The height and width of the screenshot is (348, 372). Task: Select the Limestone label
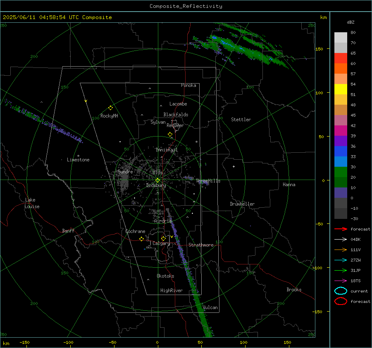click(x=78, y=160)
